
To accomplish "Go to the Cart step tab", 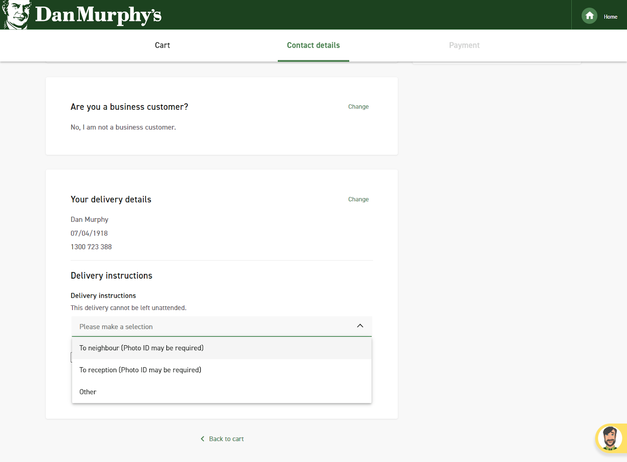I will pyautogui.click(x=162, y=45).
